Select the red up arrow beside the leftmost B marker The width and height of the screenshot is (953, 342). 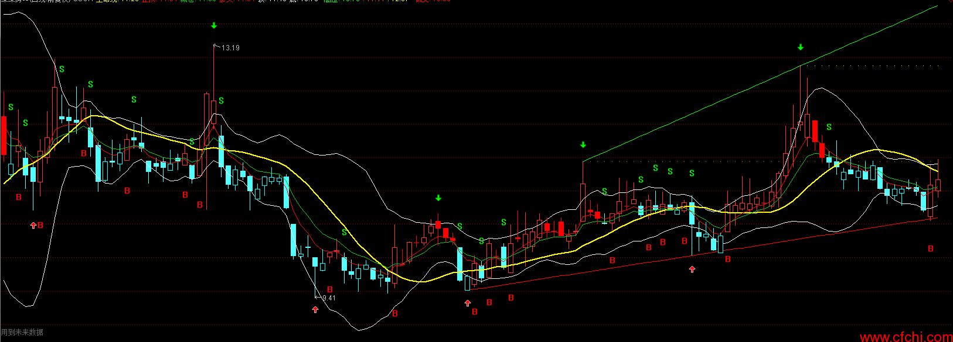(x=33, y=225)
